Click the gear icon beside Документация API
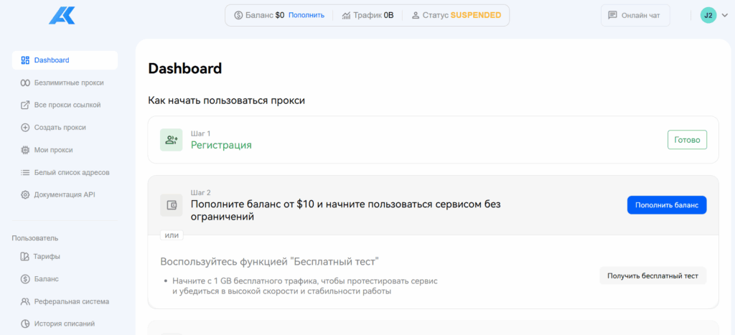 pyautogui.click(x=25, y=194)
